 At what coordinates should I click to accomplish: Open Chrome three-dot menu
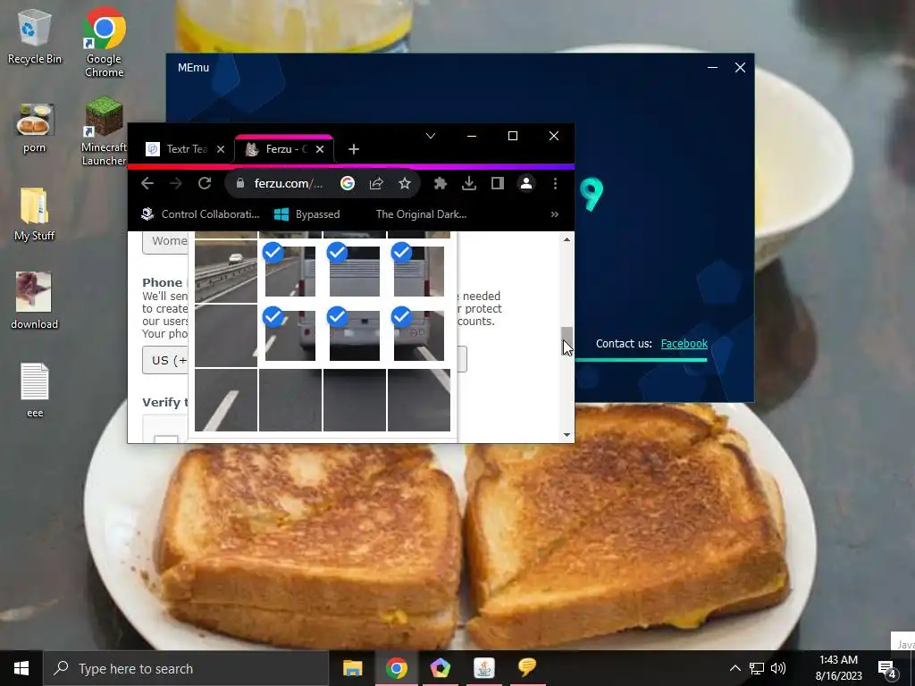555,183
